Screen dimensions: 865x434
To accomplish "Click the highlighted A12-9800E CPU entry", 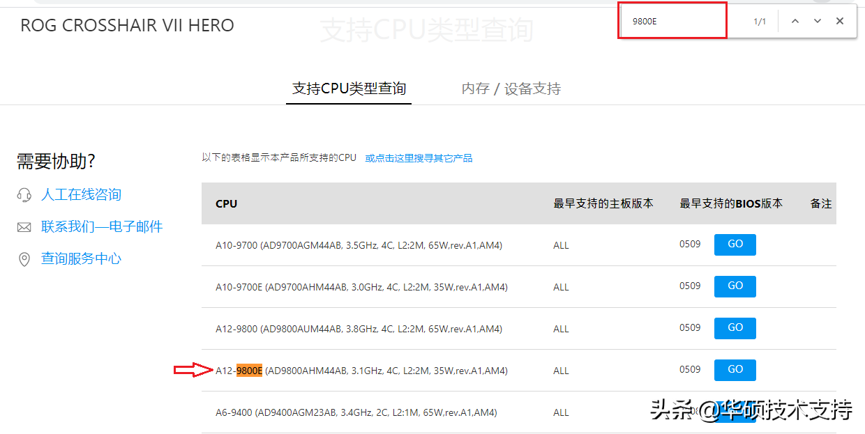I will (361, 371).
